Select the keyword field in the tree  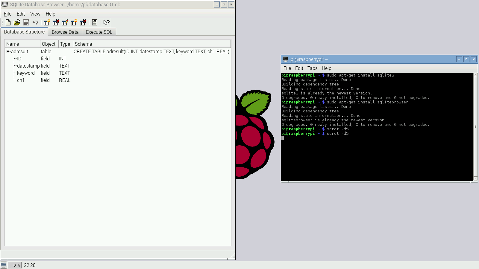point(25,73)
